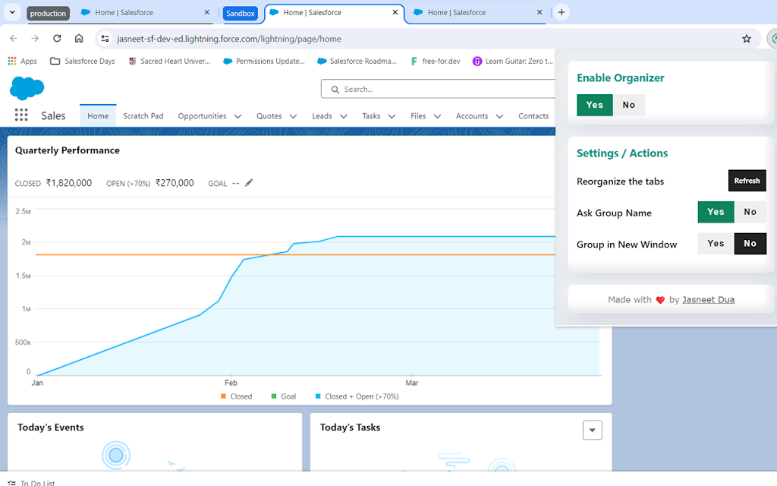Open the free-for.dev bookmark
Image resolution: width=777 pixels, height=486 pixels.
436,61
